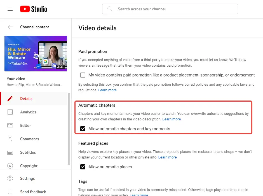This screenshot has width=263, height=196.
Task: Click the Send feedback icon
Action: coord(10,192)
